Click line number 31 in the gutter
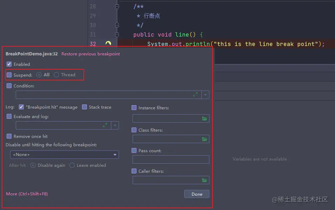335x210 pixels. click(93, 34)
